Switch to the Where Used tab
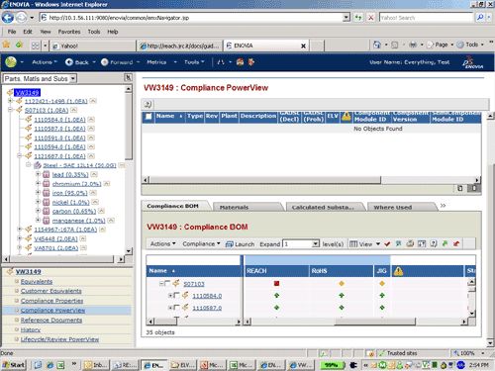 coord(402,207)
